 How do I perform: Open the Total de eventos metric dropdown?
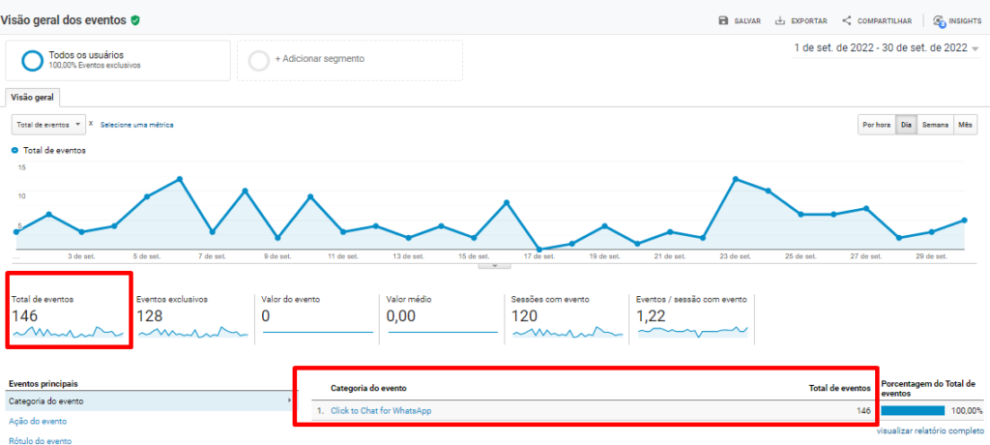click(48, 125)
